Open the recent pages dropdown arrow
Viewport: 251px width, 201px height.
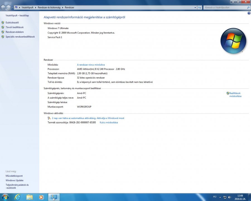pos(12,7)
